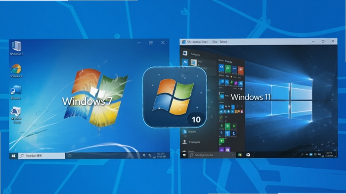346x194 pixels.
Task: Click the white square icon at the Start menu top
Action: [185, 53]
